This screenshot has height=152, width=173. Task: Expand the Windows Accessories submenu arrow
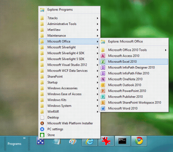click(98, 88)
